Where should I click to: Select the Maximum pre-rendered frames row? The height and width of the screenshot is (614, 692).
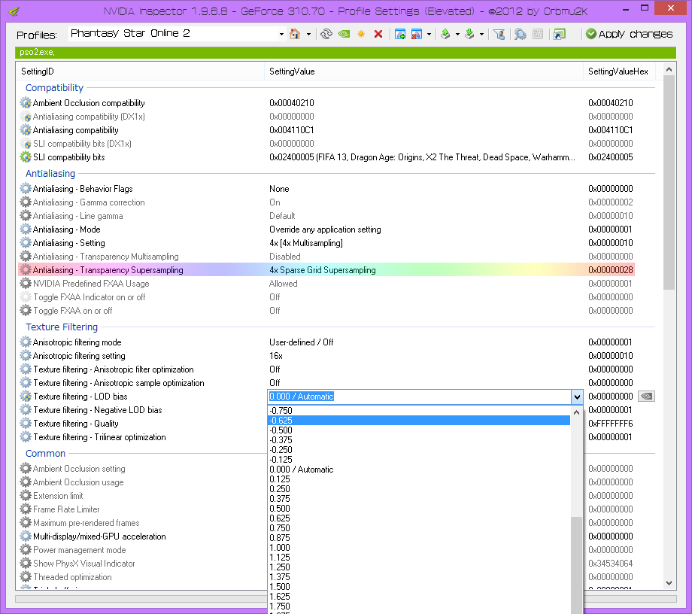pyautogui.click(x=144, y=523)
